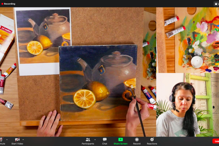This screenshot has width=219, height=146.
Task: Open the Participants panel
Action: [88, 139]
